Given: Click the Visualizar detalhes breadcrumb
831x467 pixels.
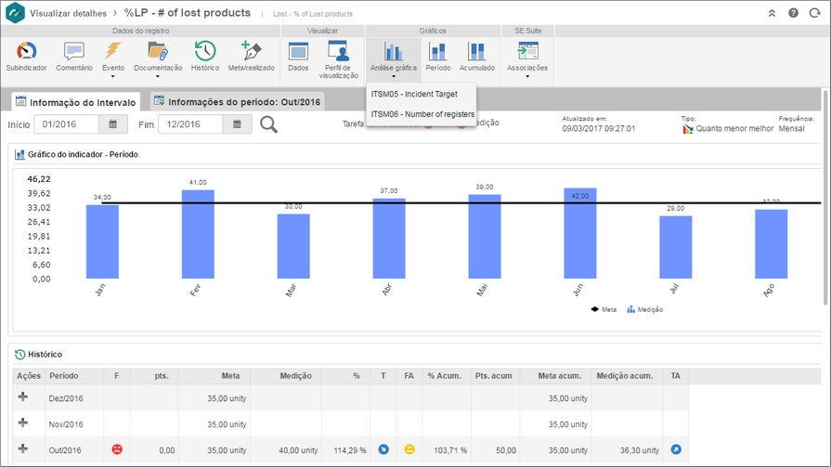Looking at the screenshot, I should click(68, 13).
